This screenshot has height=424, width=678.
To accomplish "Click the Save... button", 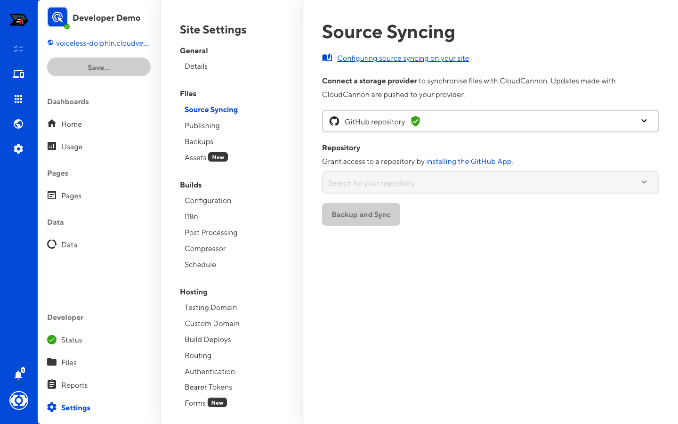I will click(99, 67).
